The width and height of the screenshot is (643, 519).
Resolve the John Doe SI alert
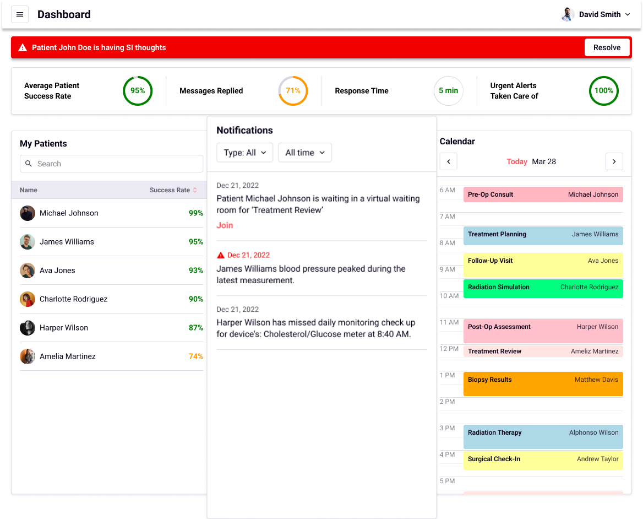click(x=607, y=47)
